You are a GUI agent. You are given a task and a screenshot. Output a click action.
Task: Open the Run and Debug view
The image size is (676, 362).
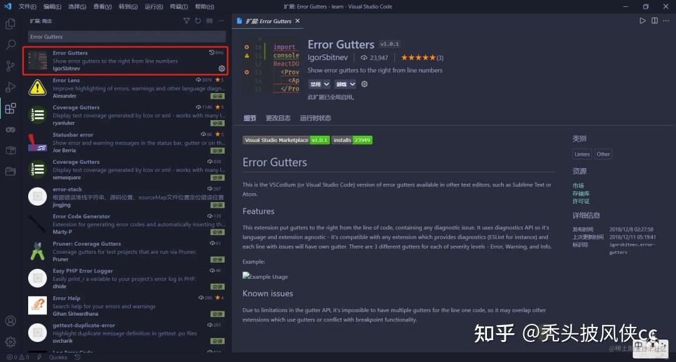[x=11, y=87]
